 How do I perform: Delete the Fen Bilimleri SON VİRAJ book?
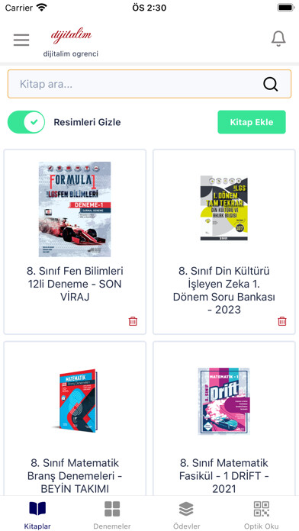[133, 321]
